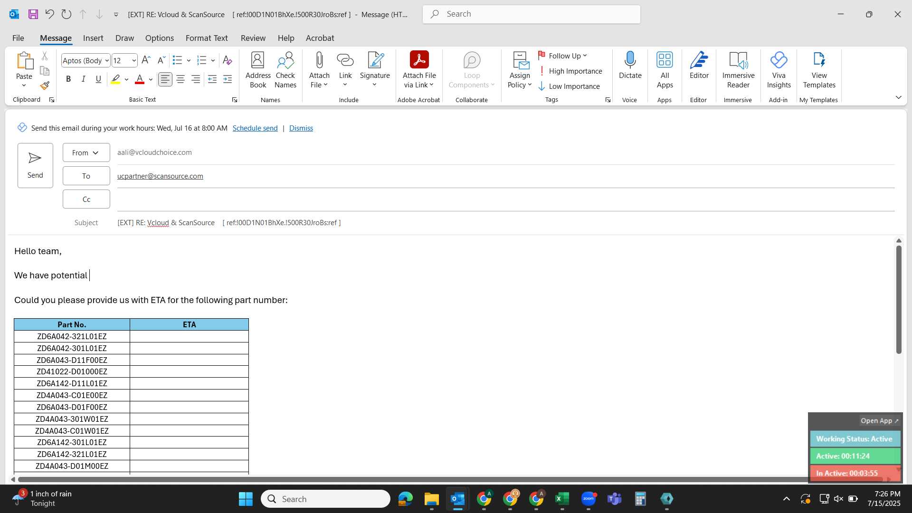Open Assign Policy

click(x=520, y=70)
